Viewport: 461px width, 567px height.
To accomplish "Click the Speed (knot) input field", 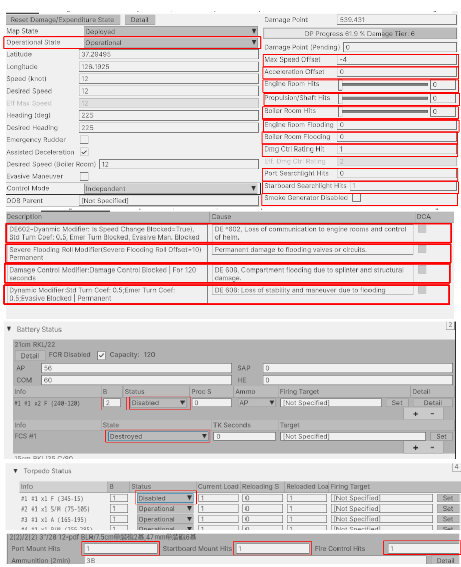I will (168, 79).
